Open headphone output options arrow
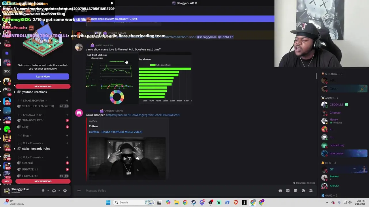 coord(59,191)
